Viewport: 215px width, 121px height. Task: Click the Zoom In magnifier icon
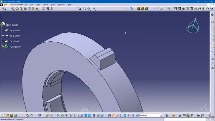(74, 115)
